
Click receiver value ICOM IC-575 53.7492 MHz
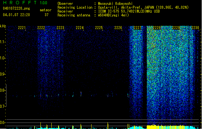pos(129,11)
